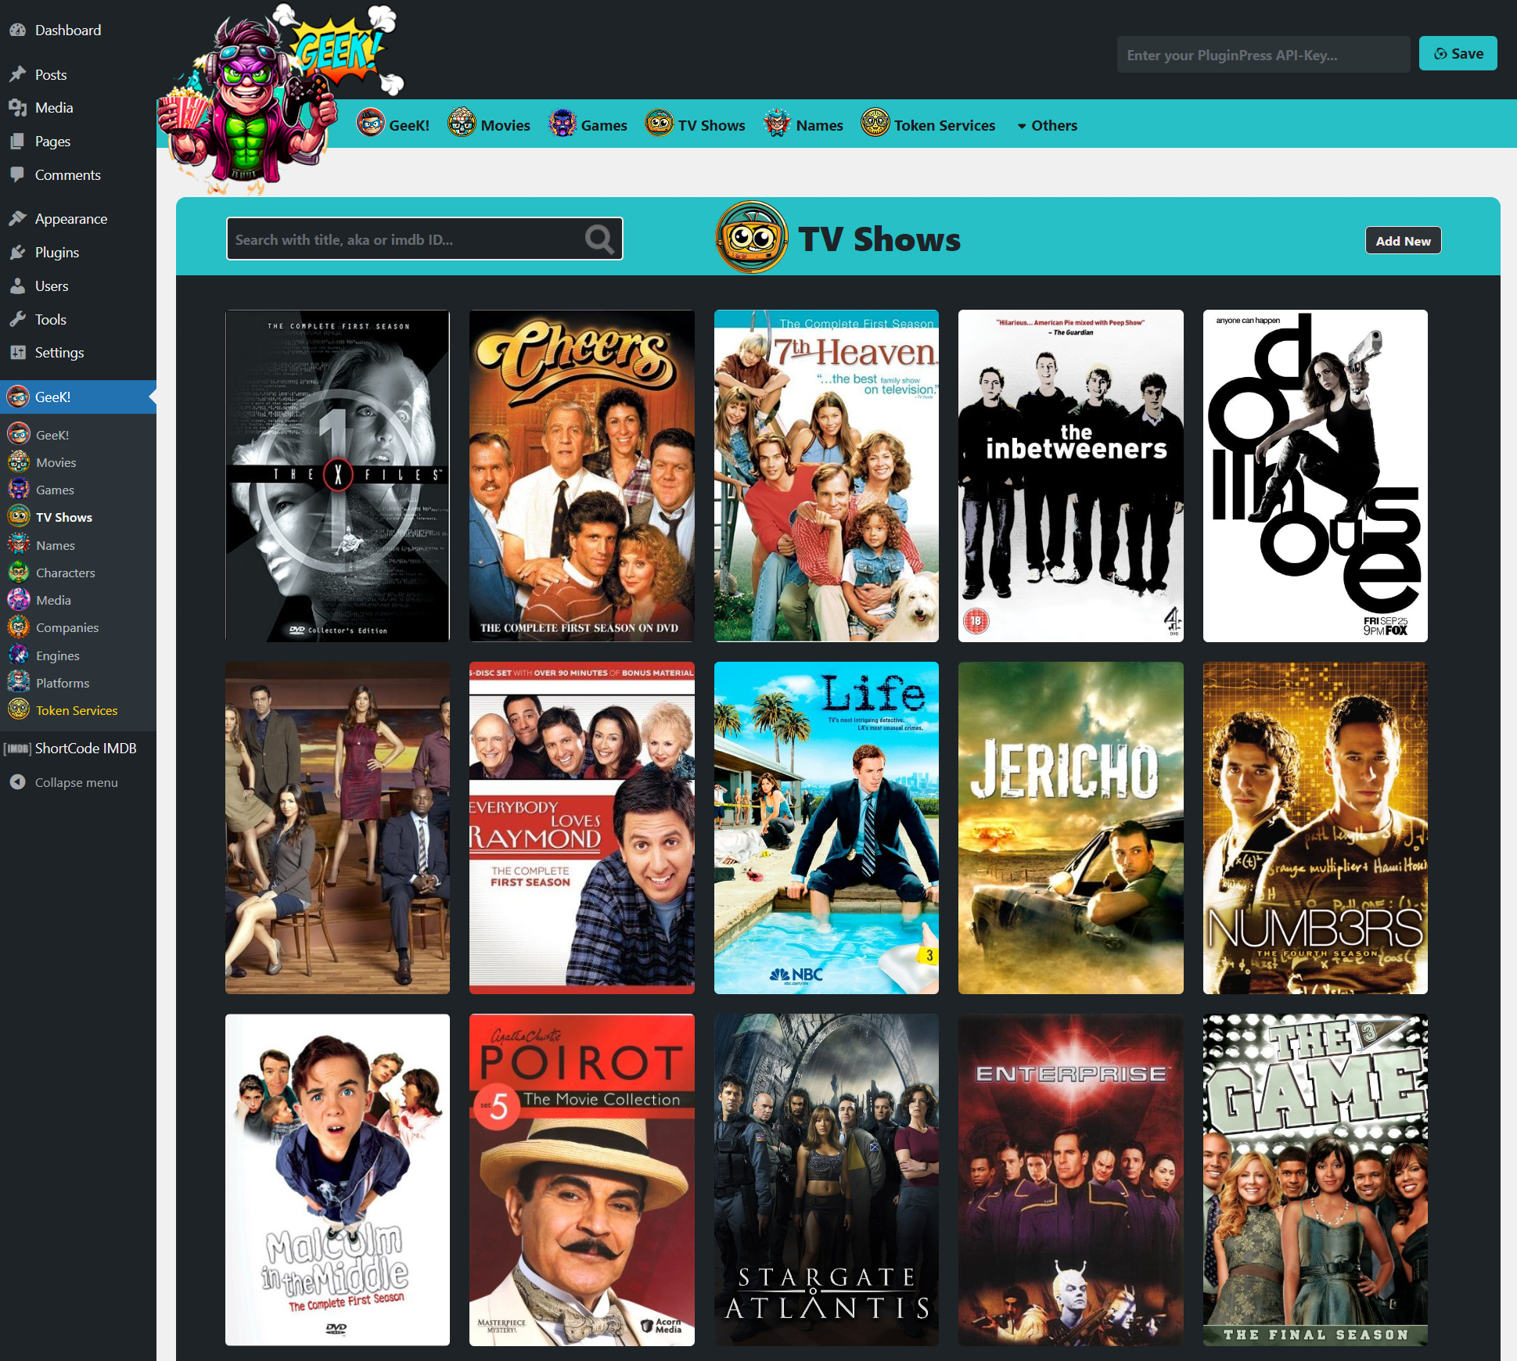This screenshot has height=1361, width=1517.
Task: Click the Platforms icon in GeeK! submenu
Action: click(x=19, y=683)
